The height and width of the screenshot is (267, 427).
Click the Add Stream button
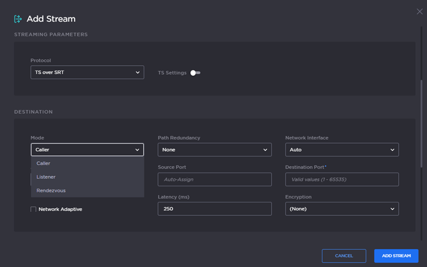pyautogui.click(x=396, y=256)
